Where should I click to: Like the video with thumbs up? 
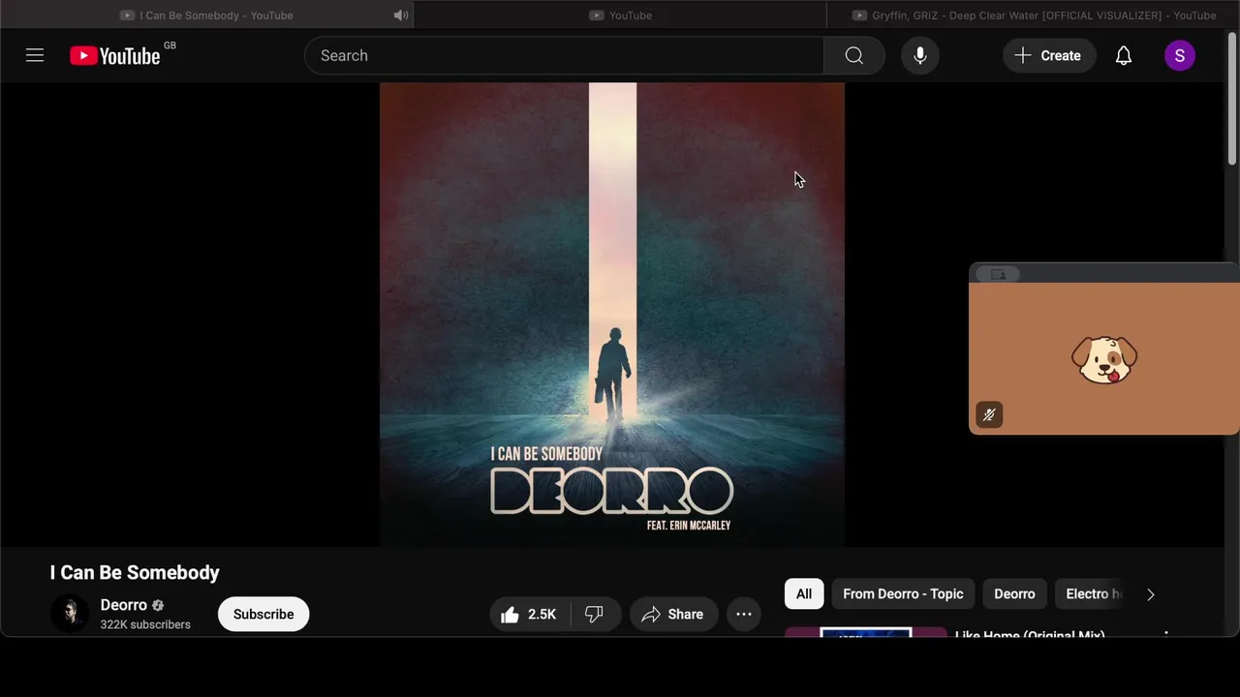pyautogui.click(x=529, y=614)
